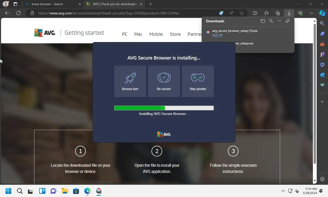Viewport: 328px width, 197px height.
Task: Click the Browse fast rocket tile
Action: (130, 81)
